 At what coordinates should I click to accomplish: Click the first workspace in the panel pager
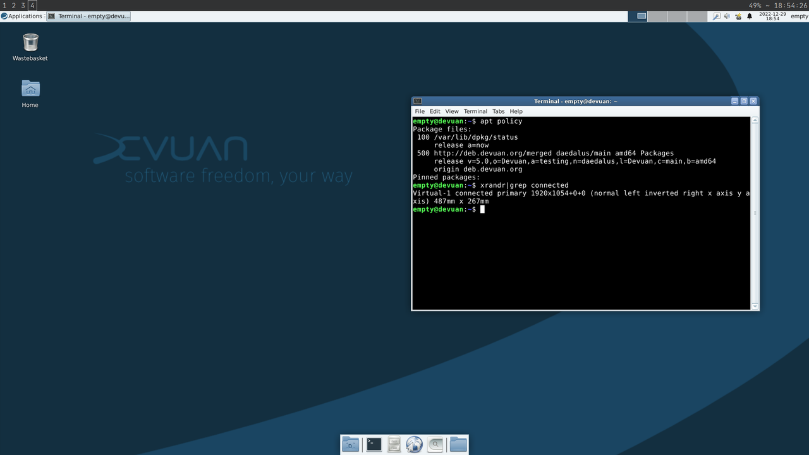click(x=638, y=16)
